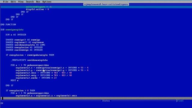Click the highlighted 'colisiondisparo = -1' line
The image size is (192, 108).
click(x=39, y=7)
